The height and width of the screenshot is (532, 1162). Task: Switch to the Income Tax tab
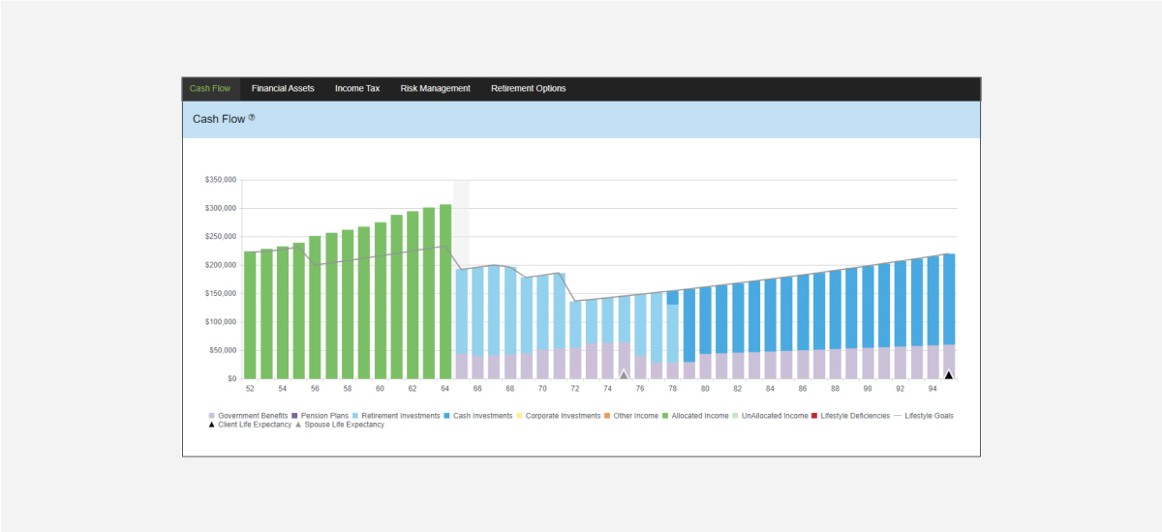point(357,89)
